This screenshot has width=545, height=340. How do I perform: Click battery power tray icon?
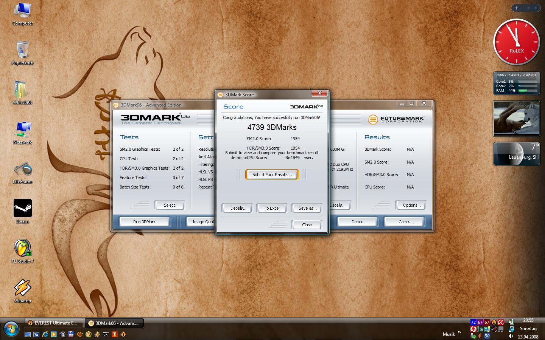pos(511,322)
